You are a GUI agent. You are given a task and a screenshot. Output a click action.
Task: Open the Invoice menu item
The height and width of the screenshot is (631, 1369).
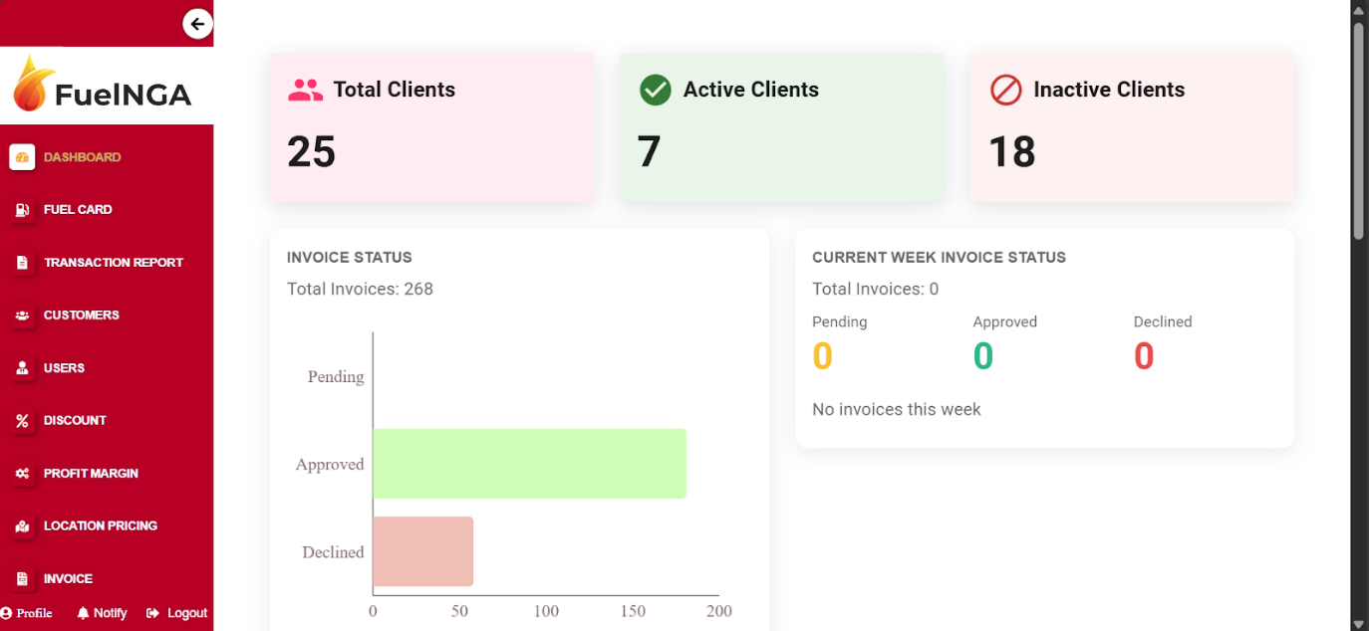point(68,579)
